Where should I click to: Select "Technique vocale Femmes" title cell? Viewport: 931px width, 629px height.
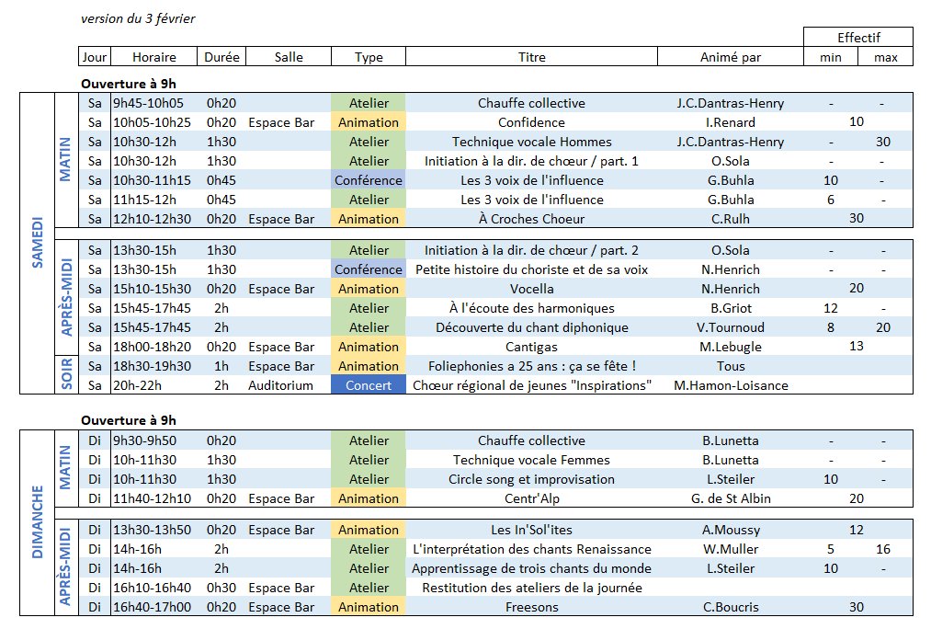pyautogui.click(x=531, y=460)
